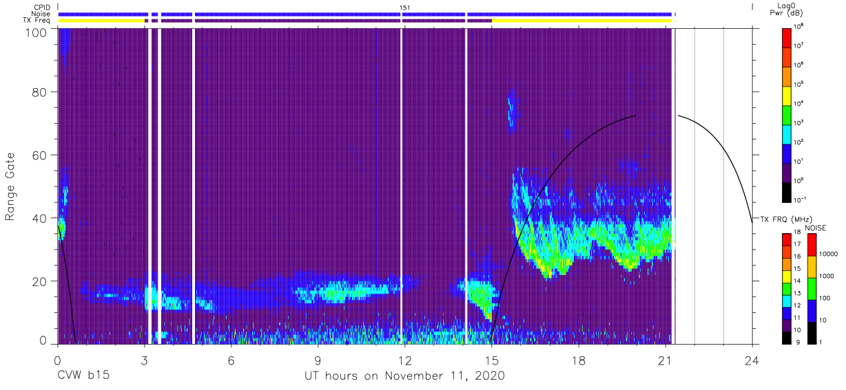846x390 pixels.
Task: Click the 6 tick on UT hours axis
Action: [x=231, y=360]
